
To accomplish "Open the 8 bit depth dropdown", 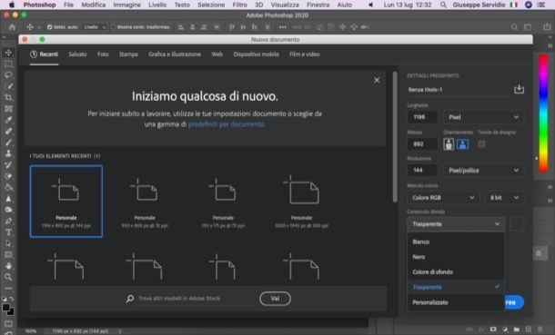I will click(x=504, y=198).
